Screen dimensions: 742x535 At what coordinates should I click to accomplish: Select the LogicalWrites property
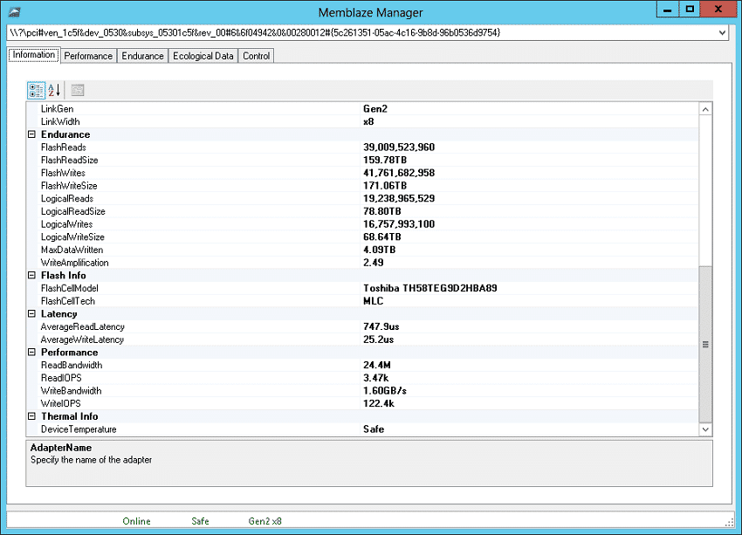[362, 223]
